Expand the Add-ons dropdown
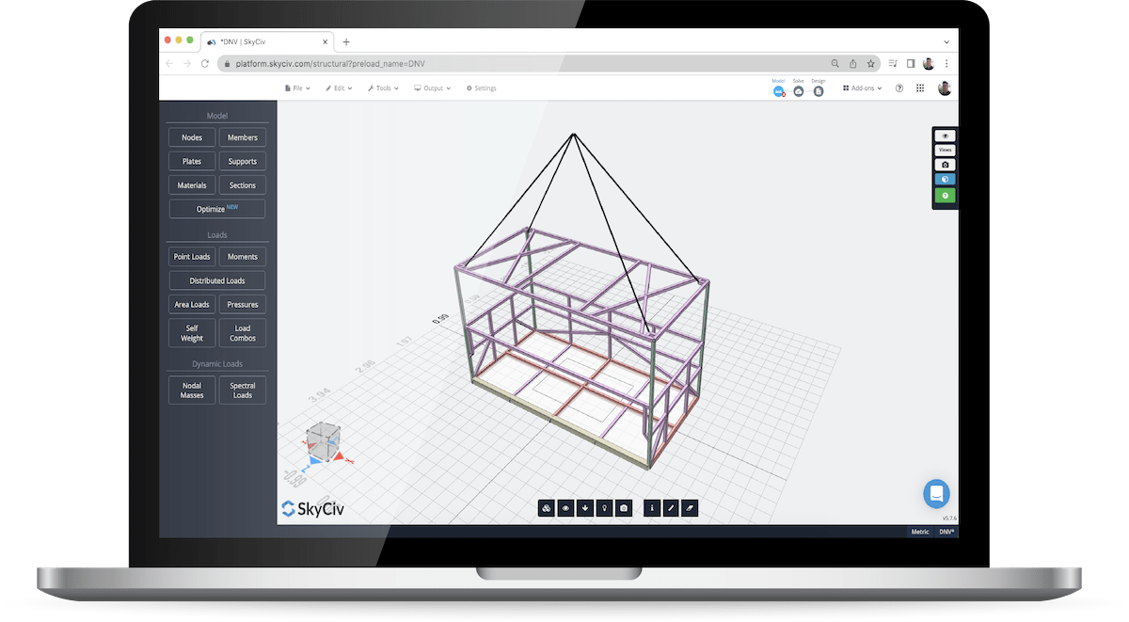 861,88
